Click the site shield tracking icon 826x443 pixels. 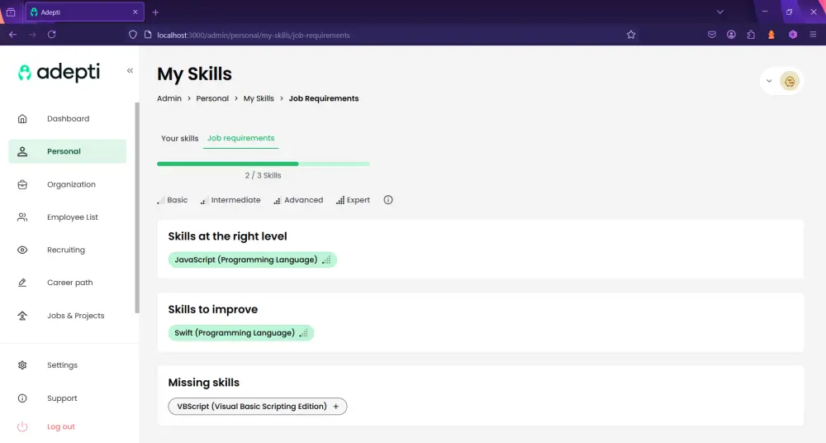(x=133, y=35)
